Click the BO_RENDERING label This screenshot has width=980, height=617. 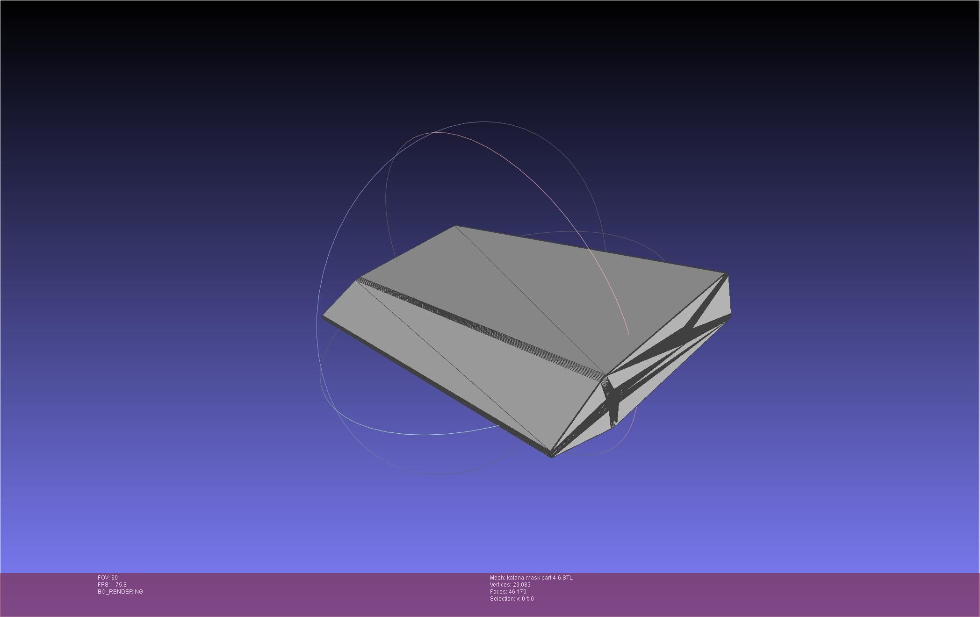(120, 592)
